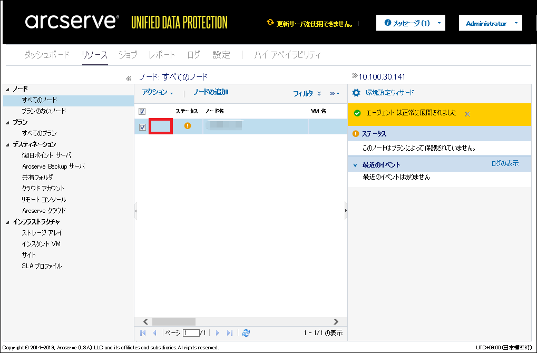537x353 pixels.
Task: Select クラウド アカウント in the tree
Action: 43,188
